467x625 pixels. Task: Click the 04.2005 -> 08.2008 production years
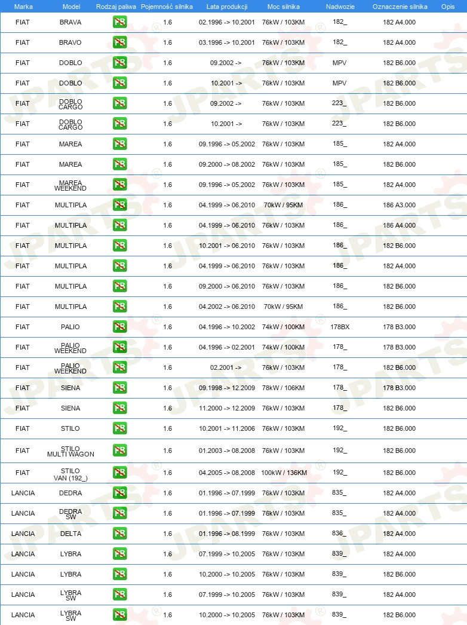227,473
